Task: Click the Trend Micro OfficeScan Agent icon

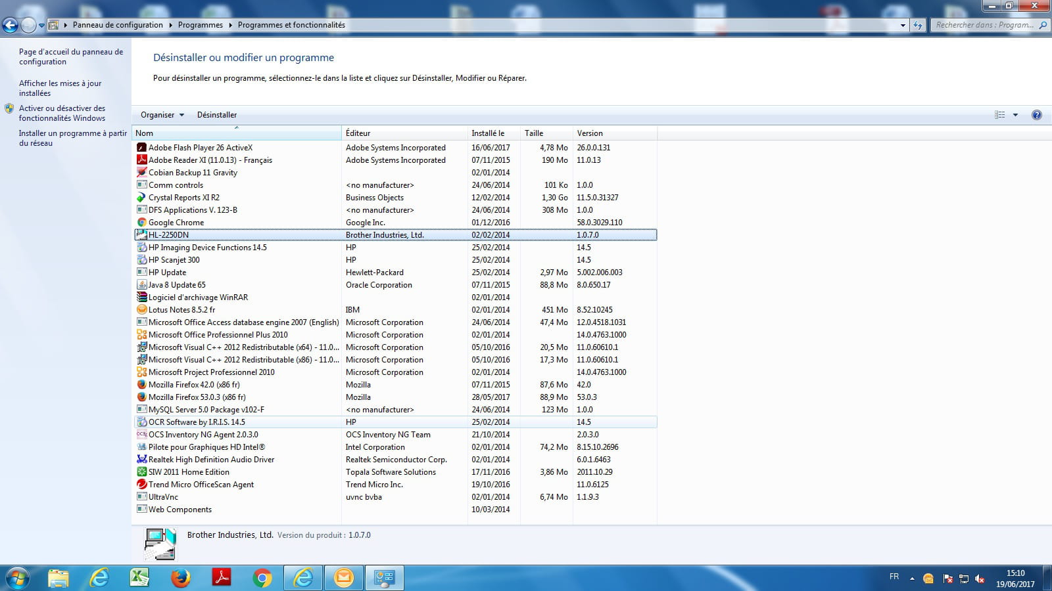Action: [x=141, y=485]
